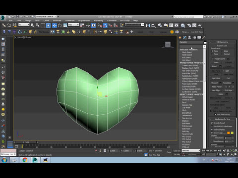
Task: Open the Select by Name dialog
Action: pyautogui.click(x=37, y=25)
